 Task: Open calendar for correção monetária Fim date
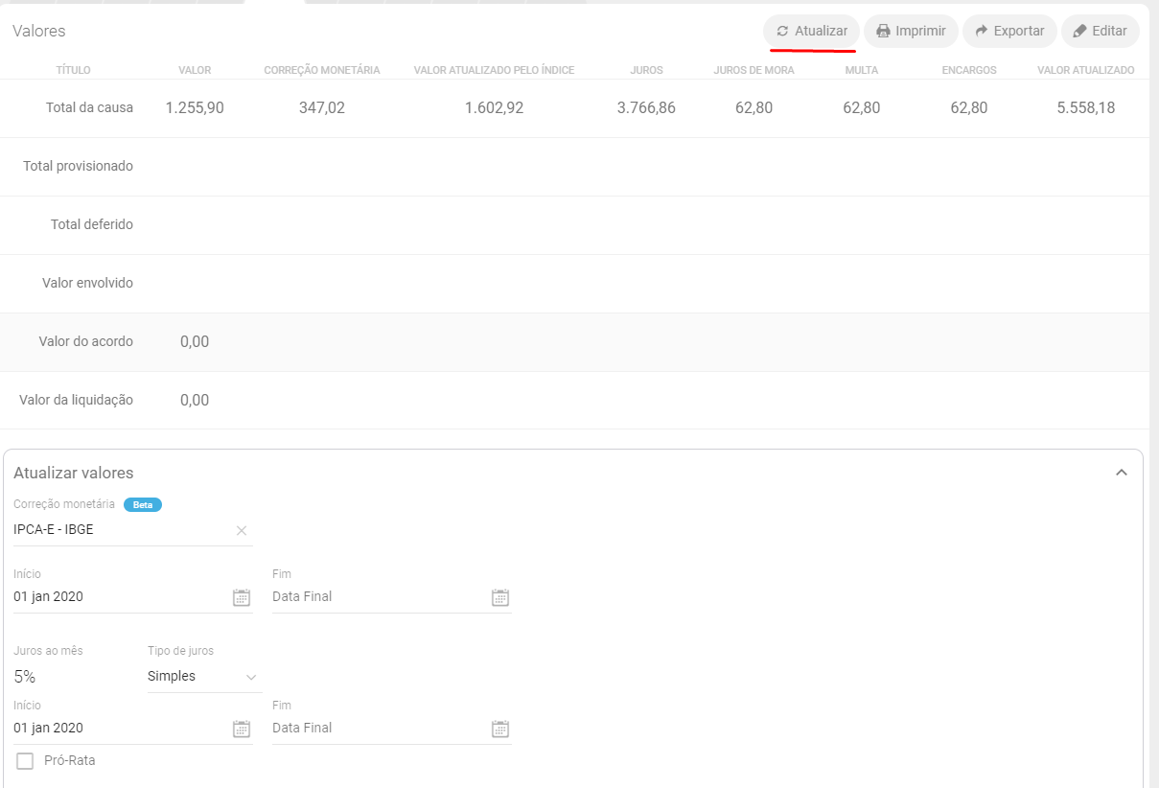click(500, 597)
